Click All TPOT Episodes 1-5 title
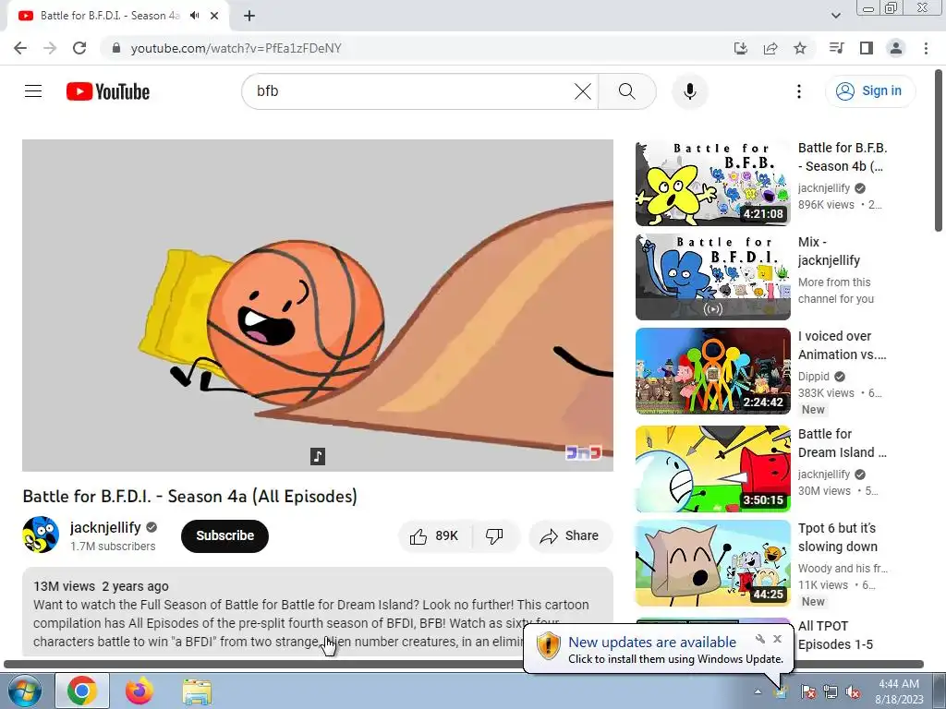Viewport: 946px width, 709px height. point(835,635)
